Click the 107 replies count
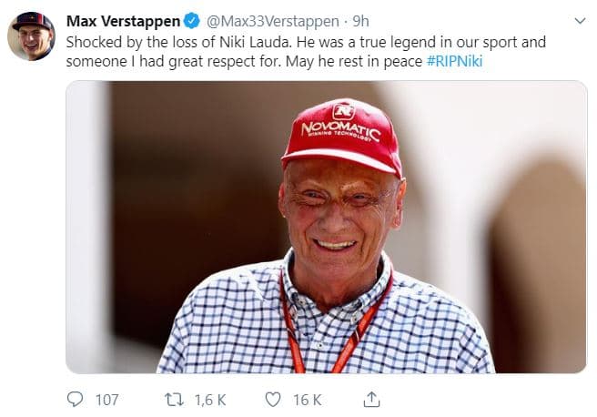 (106, 399)
